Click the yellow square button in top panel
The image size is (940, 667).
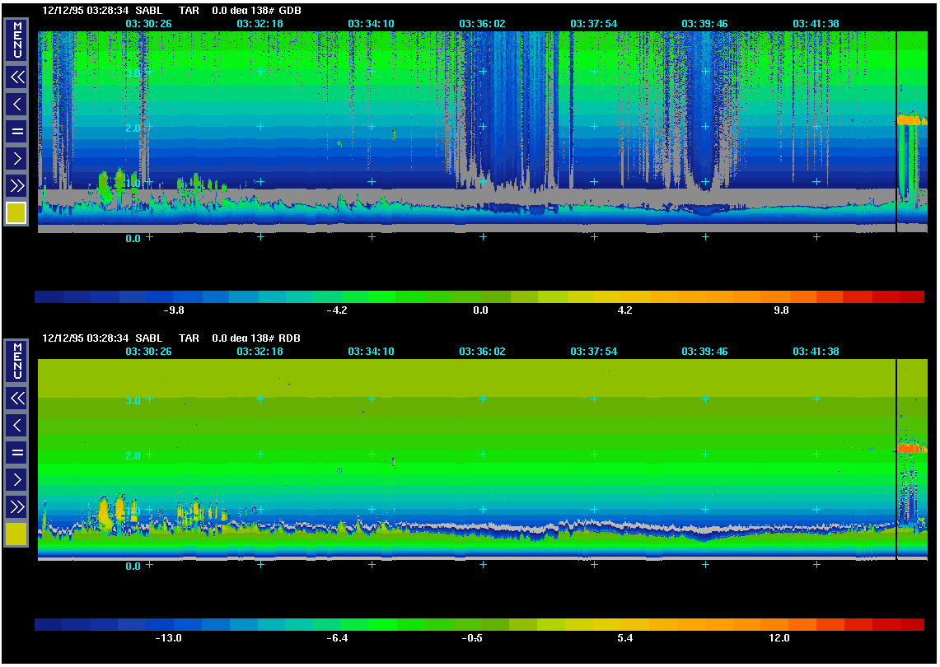(16, 213)
